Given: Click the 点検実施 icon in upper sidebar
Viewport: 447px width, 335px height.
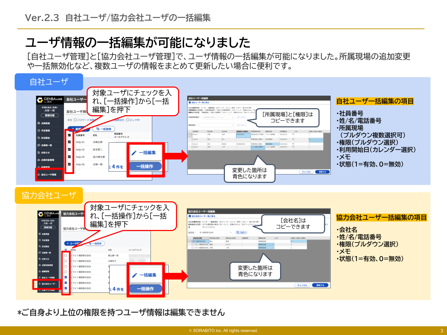Looking at the screenshot, I should click(39, 123).
